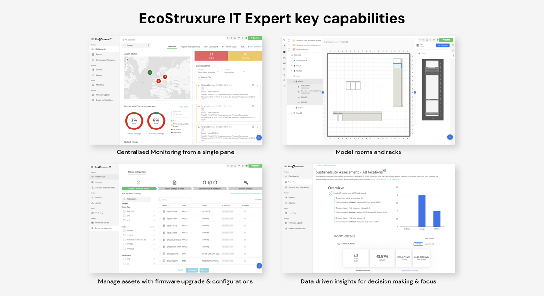
Task: Click the red 40 alarm cluster on map
Action: tap(159, 81)
